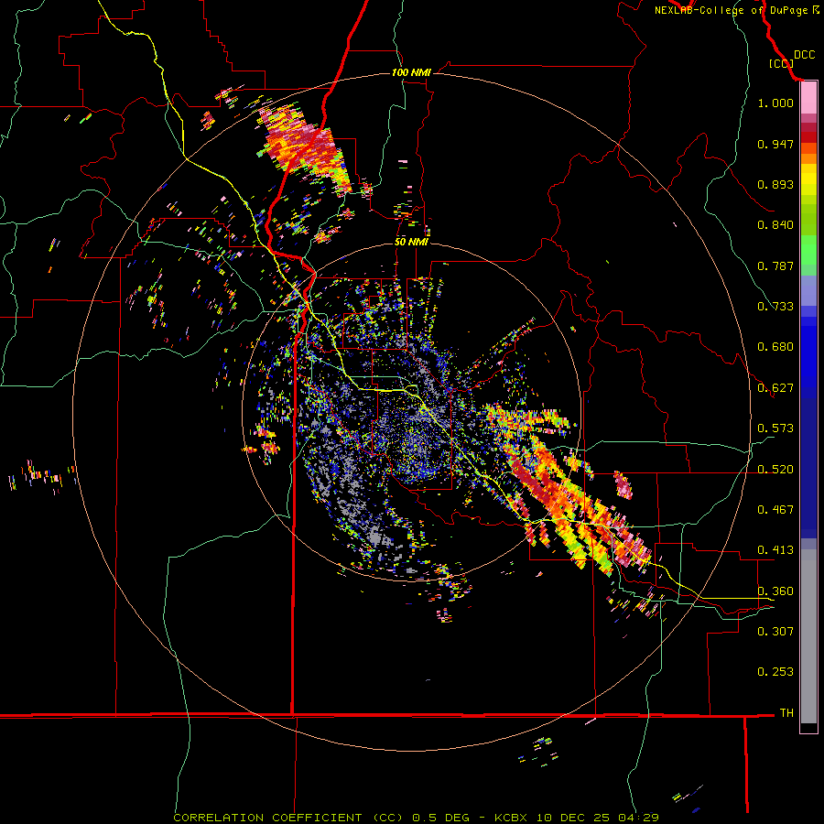The height and width of the screenshot is (824, 824).
Task: Click the 0.627 legend value
Action: (775, 388)
